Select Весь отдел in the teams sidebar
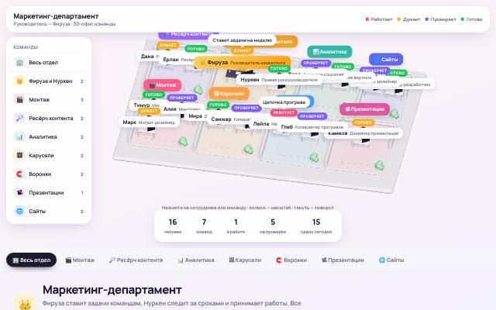This screenshot has height=310, width=496. pos(49,62)
